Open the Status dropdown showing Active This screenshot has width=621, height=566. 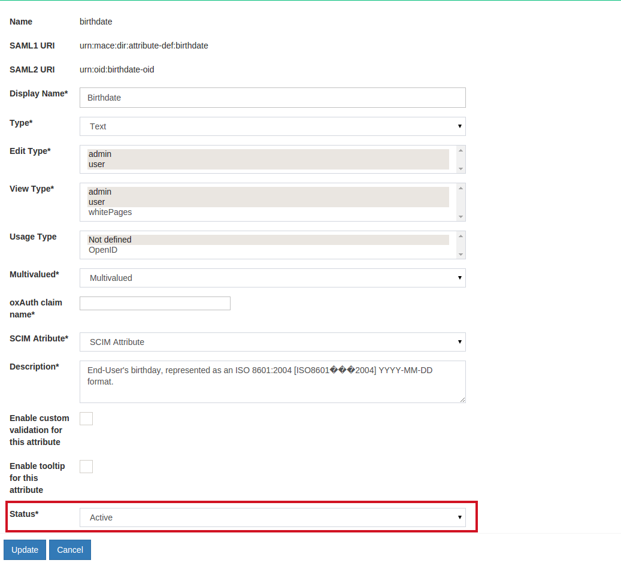272,517
